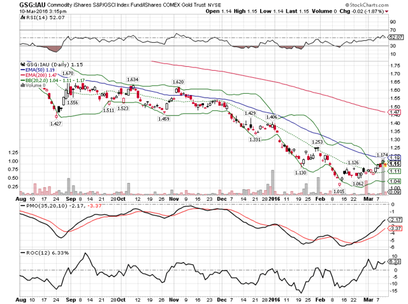Click the PMO value tag -2.17
Screen dimensions: 408x304
[x=395, y=220]
